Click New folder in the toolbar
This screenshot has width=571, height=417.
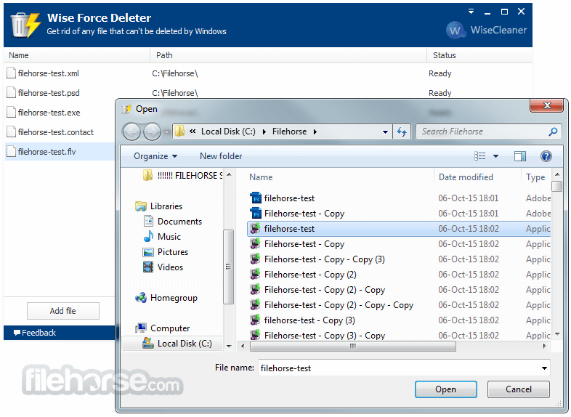(221, 156)
